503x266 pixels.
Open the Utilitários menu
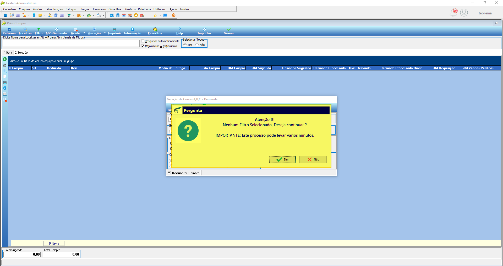tap(159, 9)
